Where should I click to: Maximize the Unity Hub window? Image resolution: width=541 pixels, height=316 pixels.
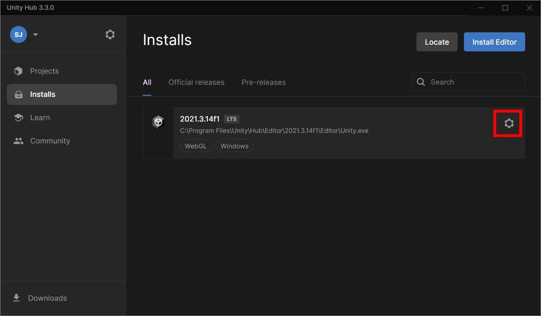coord(505,8)
